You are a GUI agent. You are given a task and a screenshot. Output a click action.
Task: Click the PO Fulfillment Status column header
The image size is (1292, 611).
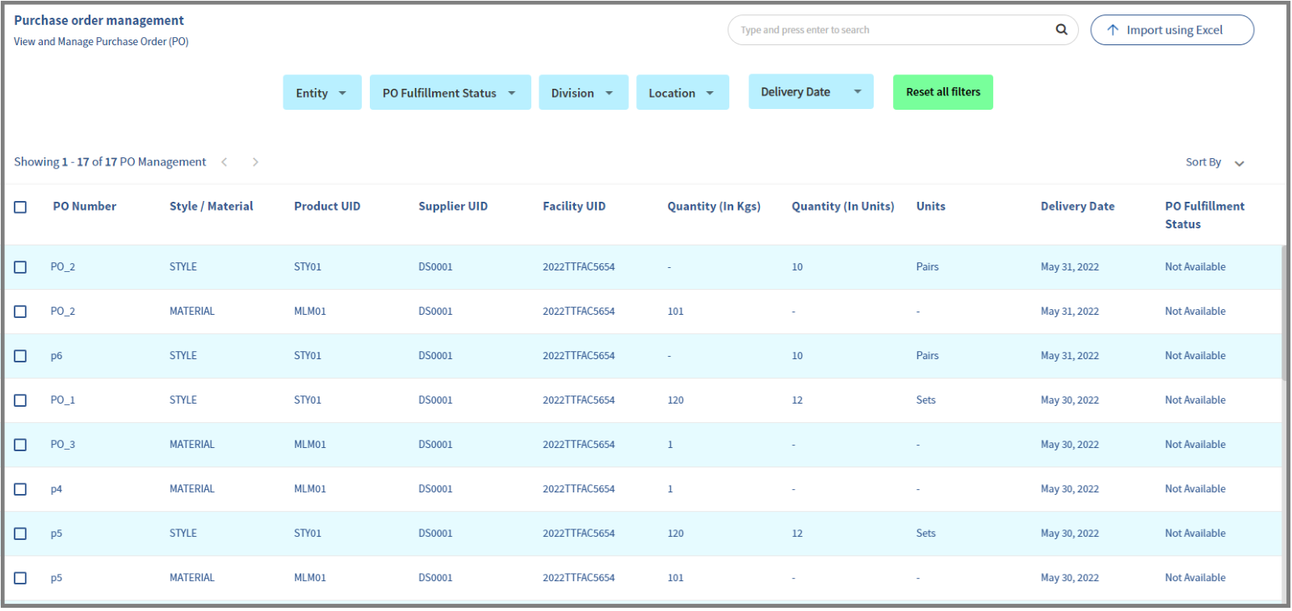[1205, 216]
